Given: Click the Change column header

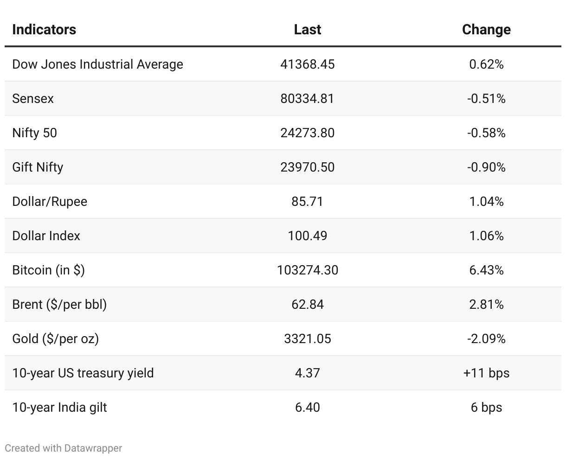Looking at the screenshot, I should click(486, 29).
